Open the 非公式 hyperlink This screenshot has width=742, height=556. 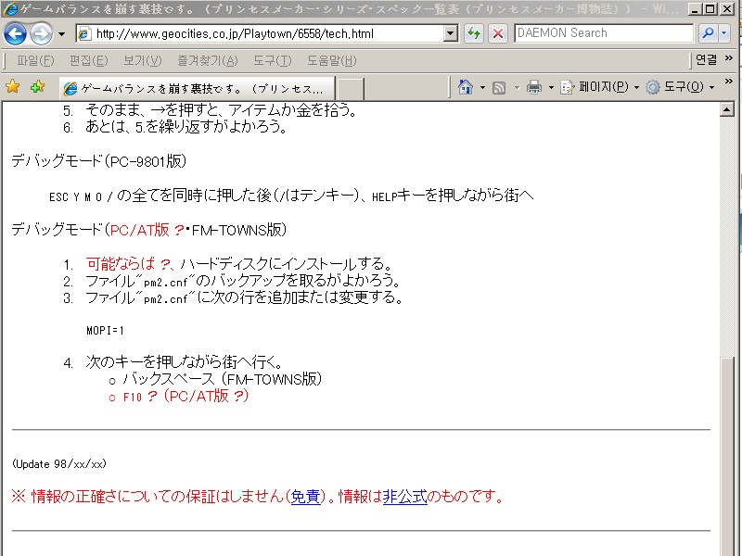(404, 497)
